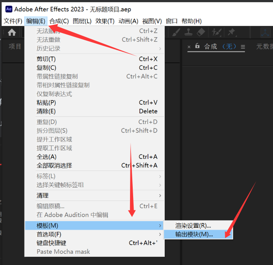Select the Clone Stamp tool
The image size is (273, 265).
[188, 32]
